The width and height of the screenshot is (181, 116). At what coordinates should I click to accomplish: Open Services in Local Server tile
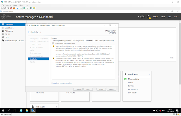pos(131,86)
